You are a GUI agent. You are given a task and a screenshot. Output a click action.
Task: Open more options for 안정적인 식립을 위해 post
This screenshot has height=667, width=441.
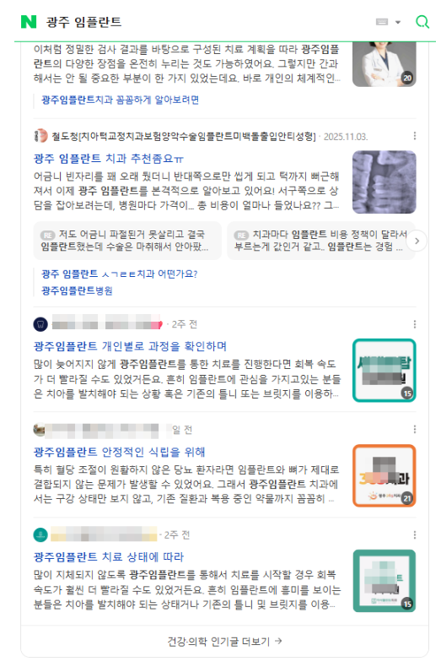point(414,429)
